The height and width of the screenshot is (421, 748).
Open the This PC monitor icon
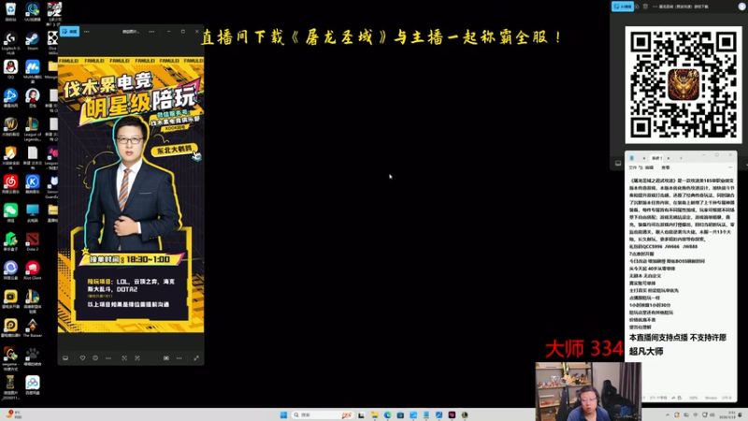(33, 212)
